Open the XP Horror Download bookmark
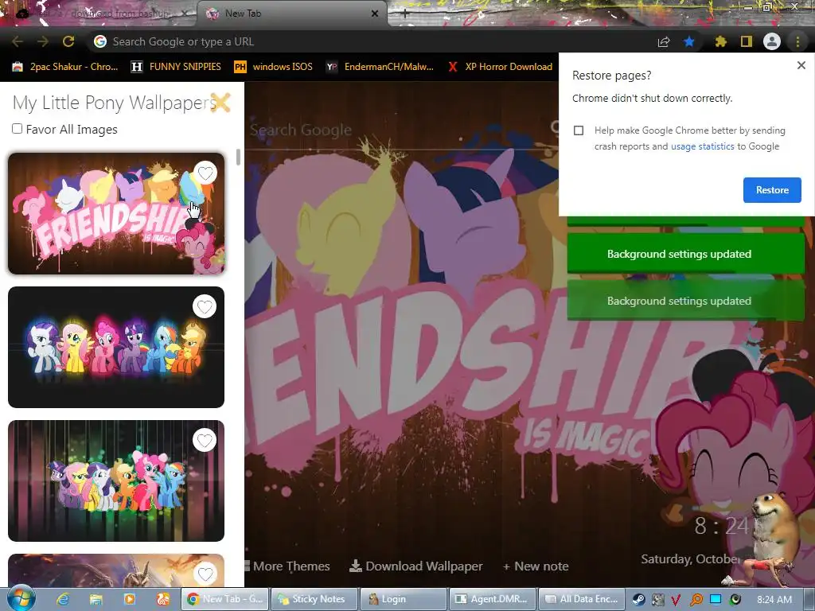This screenshot has width=815, height=611. click(501, 67)
